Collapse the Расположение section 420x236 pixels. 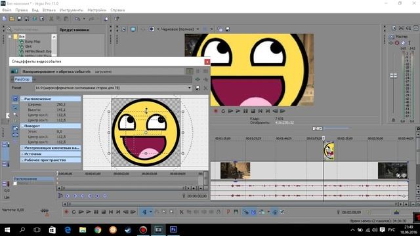(x=22, y=99)
